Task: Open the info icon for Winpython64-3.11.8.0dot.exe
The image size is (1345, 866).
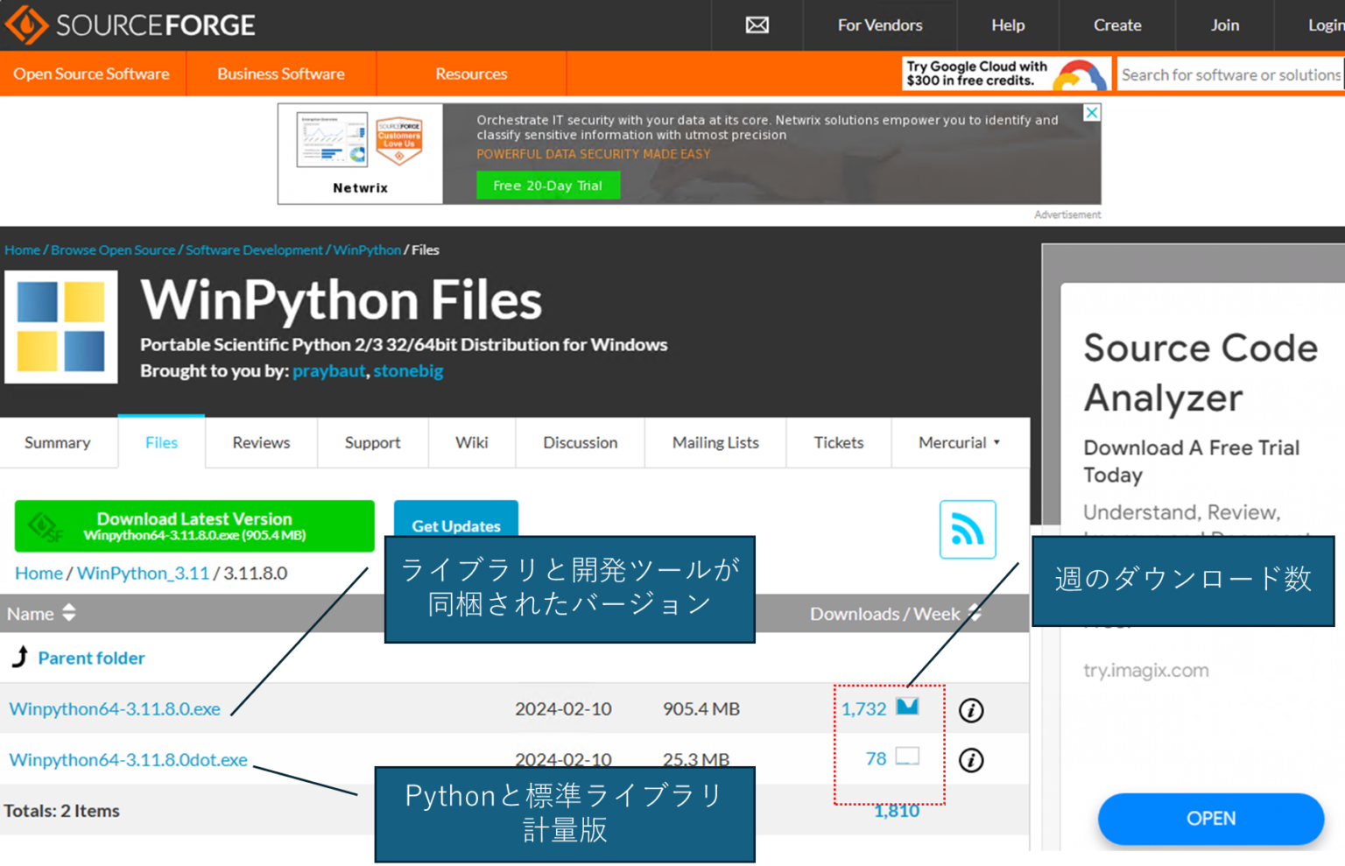Action: point(970,760)
